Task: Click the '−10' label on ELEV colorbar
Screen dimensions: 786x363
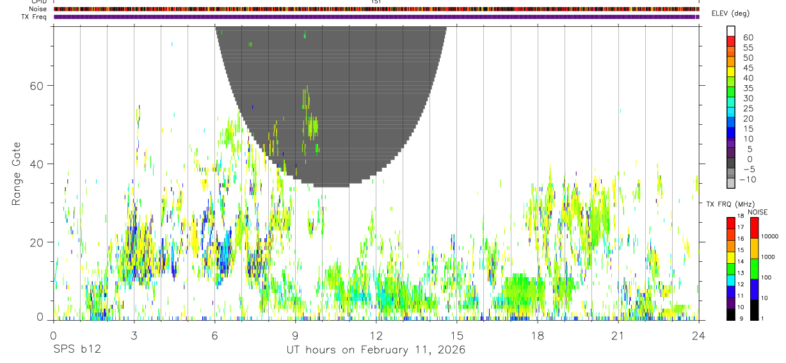Action: coord(748,179)
